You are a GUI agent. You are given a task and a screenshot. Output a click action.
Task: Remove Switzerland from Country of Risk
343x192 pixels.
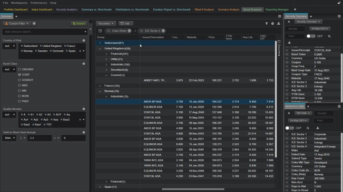22,46
